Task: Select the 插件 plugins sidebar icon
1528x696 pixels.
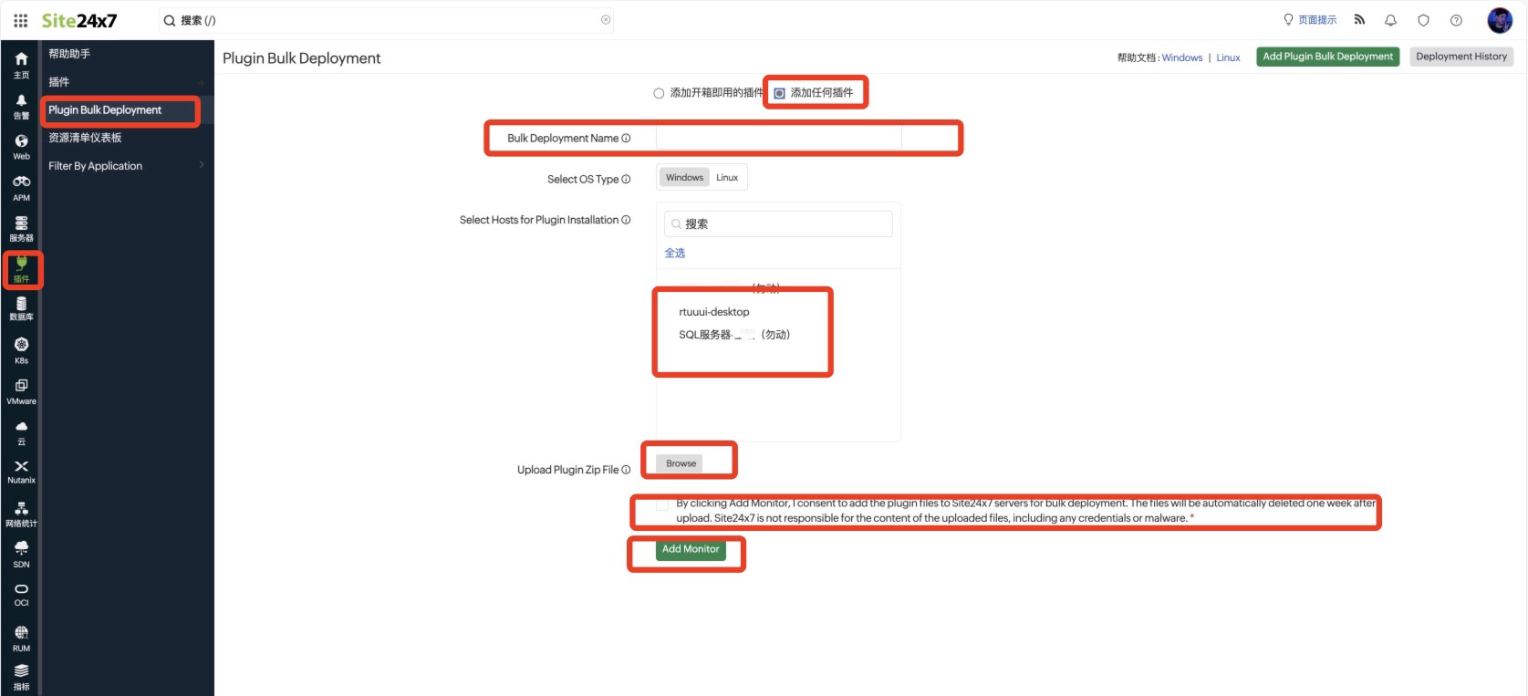Action: [x=21, y=270]
